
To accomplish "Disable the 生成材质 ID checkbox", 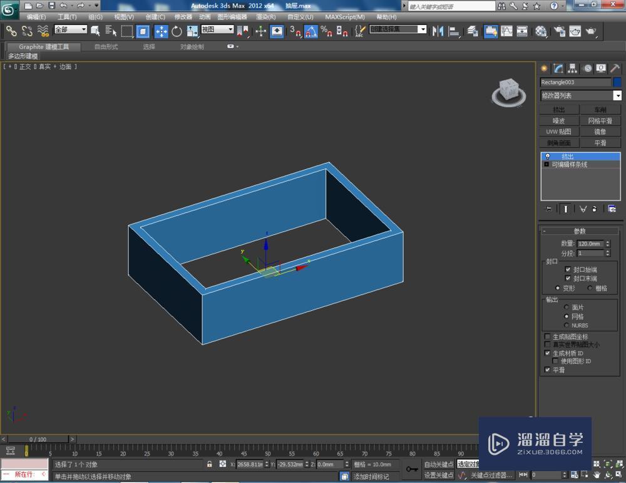I will pyautogui.click(x=548, y=353).
